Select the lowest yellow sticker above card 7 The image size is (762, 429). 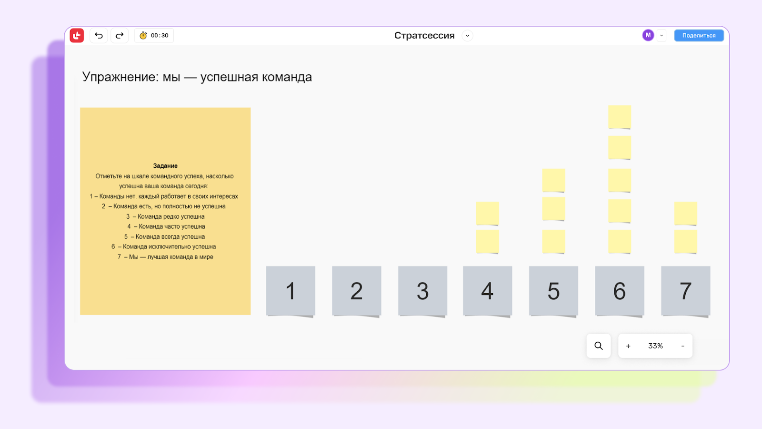(x=686, y=242)
